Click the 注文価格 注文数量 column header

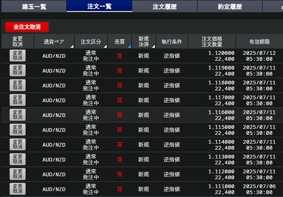(x=212, y=41)
